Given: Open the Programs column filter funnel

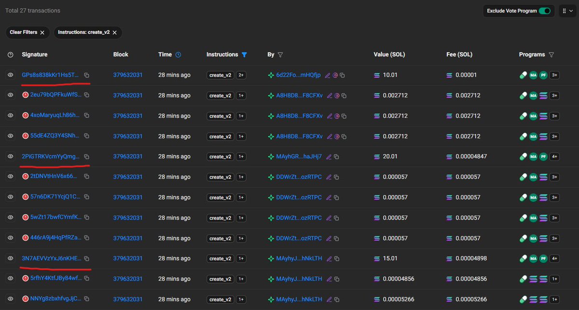Looking at the screenshot, I should pos(551,54).
